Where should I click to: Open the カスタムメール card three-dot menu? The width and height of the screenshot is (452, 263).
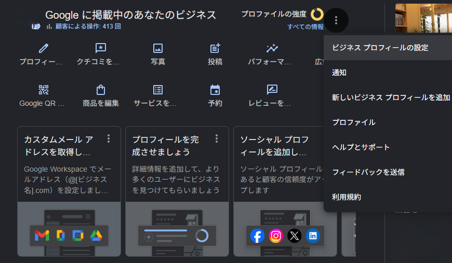[109, 139]
